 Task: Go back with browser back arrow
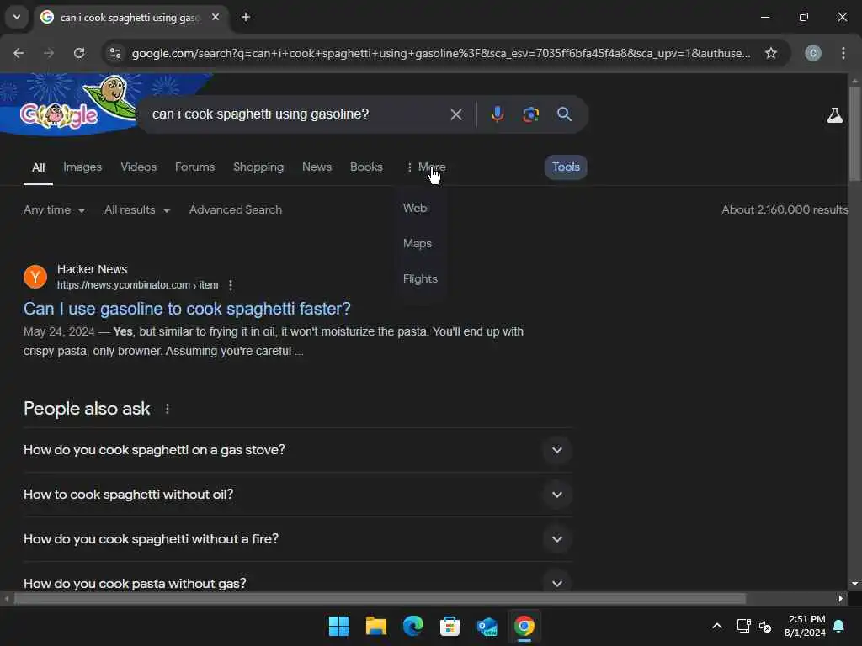point(19,53)
